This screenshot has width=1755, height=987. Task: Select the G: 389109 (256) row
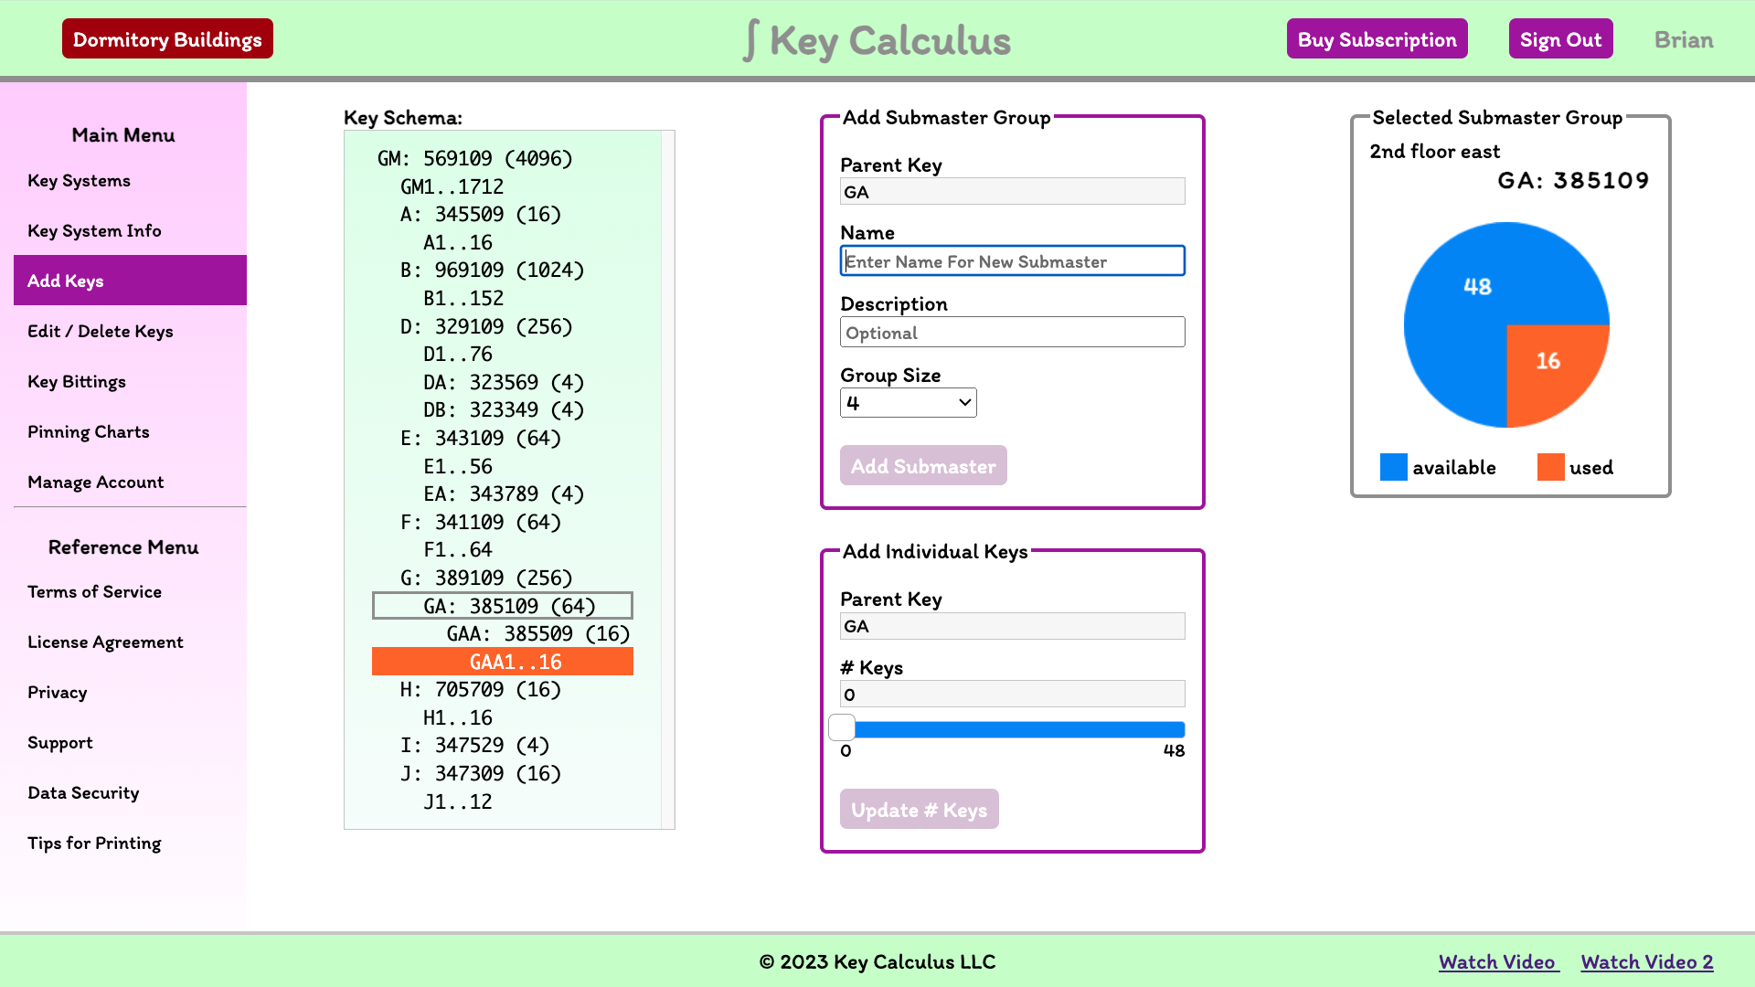(503, 578)
